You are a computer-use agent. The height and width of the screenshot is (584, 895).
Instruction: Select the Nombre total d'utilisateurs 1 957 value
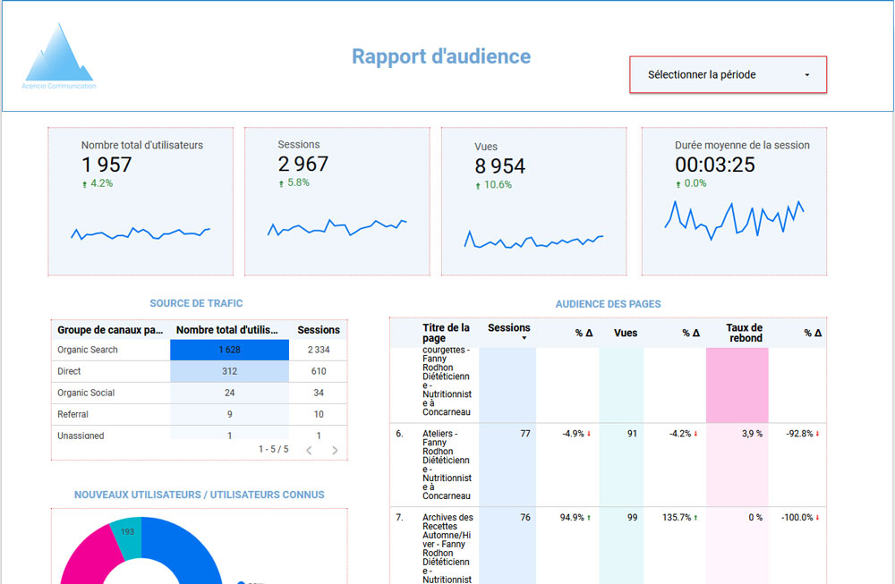[107, 165]
